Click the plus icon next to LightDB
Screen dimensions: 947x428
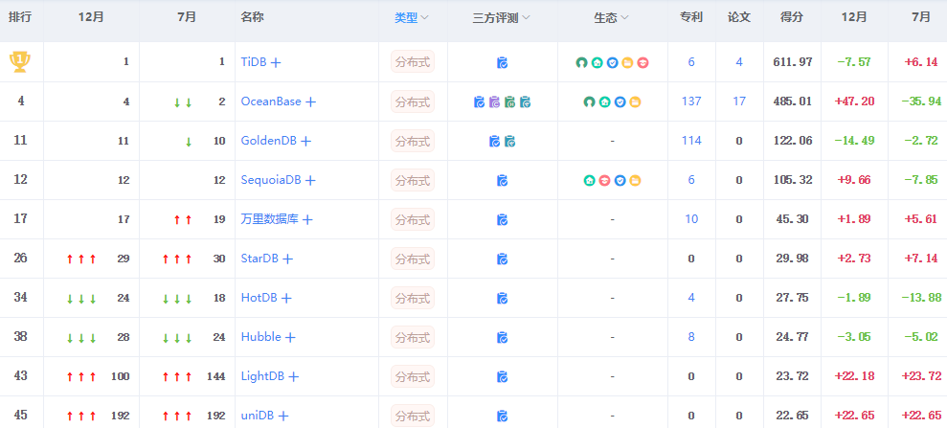294,377
